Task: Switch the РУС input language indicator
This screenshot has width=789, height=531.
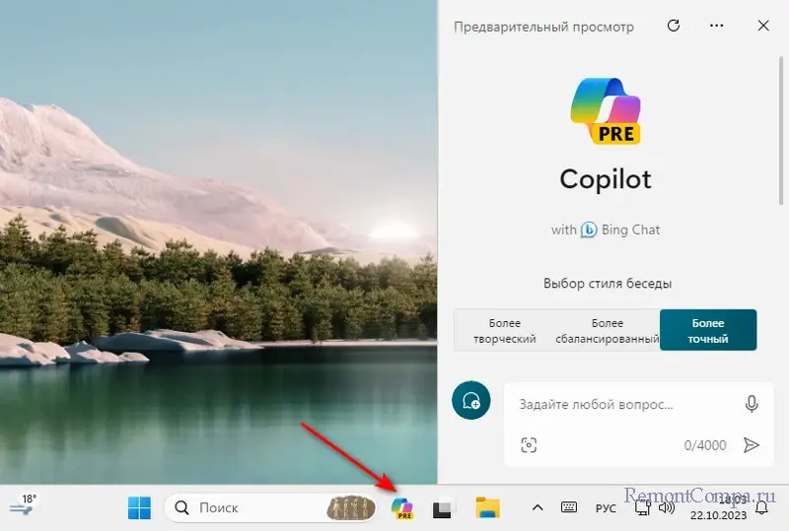Action: click(606, 508)
